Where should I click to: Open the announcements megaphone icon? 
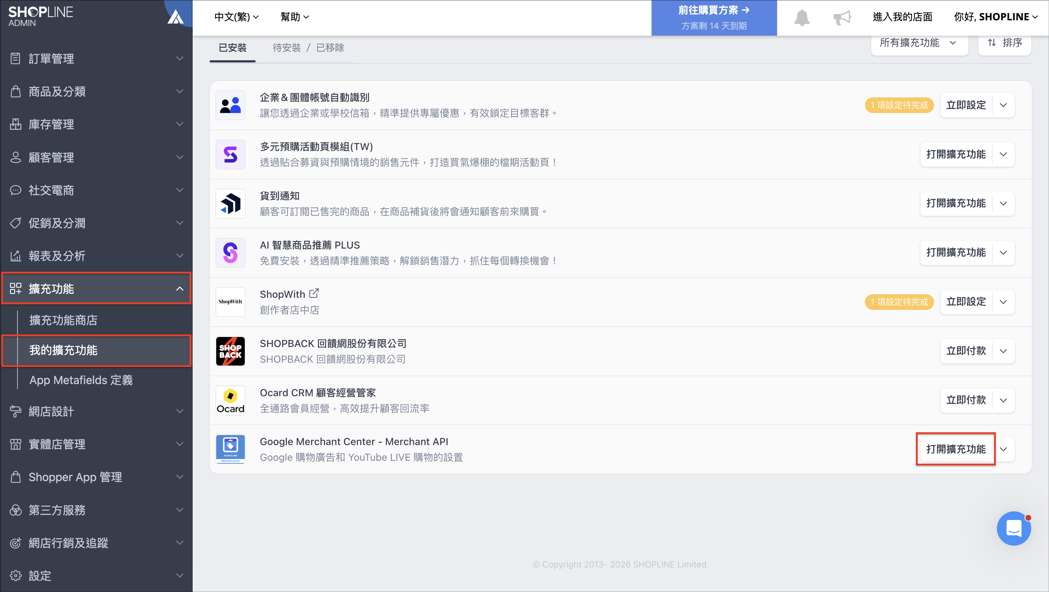click(x=842, y=17)
